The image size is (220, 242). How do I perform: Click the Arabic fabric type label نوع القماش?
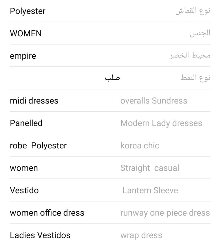click(193, 11)
